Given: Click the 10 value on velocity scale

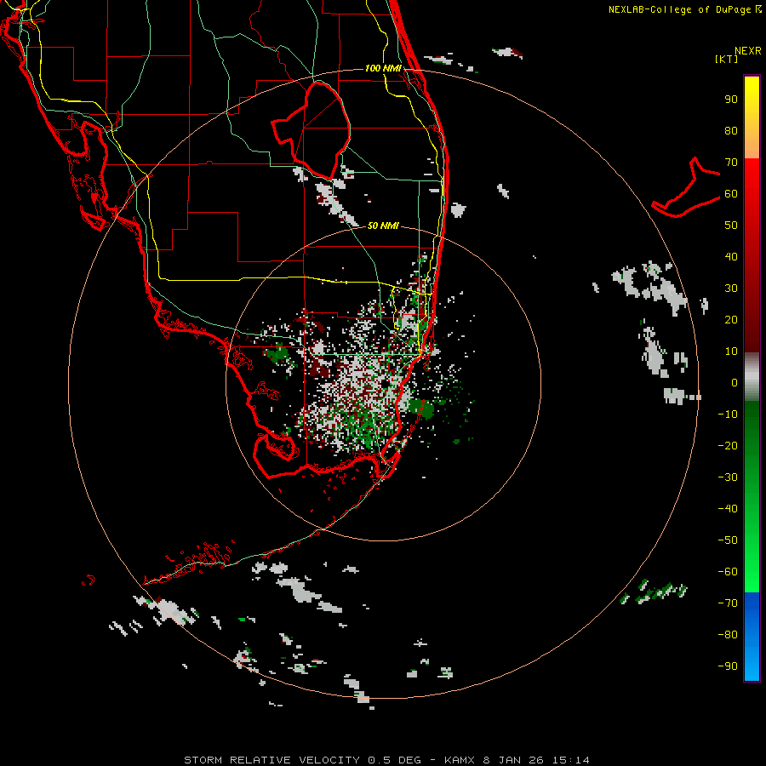Looking at the screenshot, I should pos(731,352).
